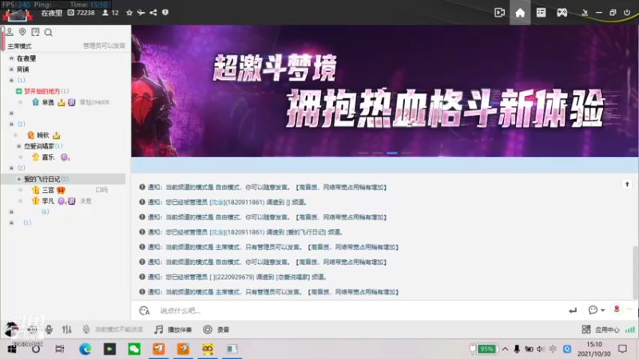The height and width of the screenshot is (359, 639).
Task: Click the 超激斗梦境 promotional banner
Action: coord(385,91)
